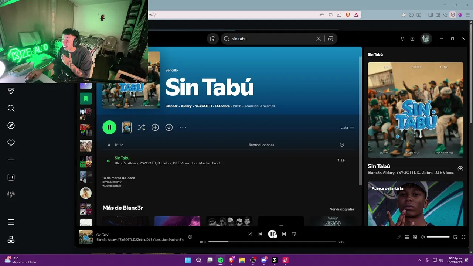Toggle shuffle in the bottom player bar
This screenshot has height=266, width=473.
click(250, 234)
